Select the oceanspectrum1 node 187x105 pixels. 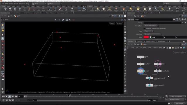[x=149, y=78]
